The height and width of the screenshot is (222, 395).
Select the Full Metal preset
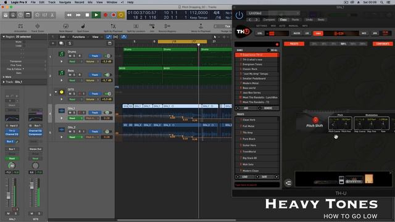coord(257,126)
